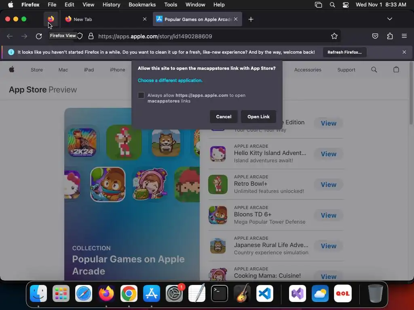This screenshot has width=414, height=310.
Task: Launch Safari from the Dock
Action: [x=84, y=293]
